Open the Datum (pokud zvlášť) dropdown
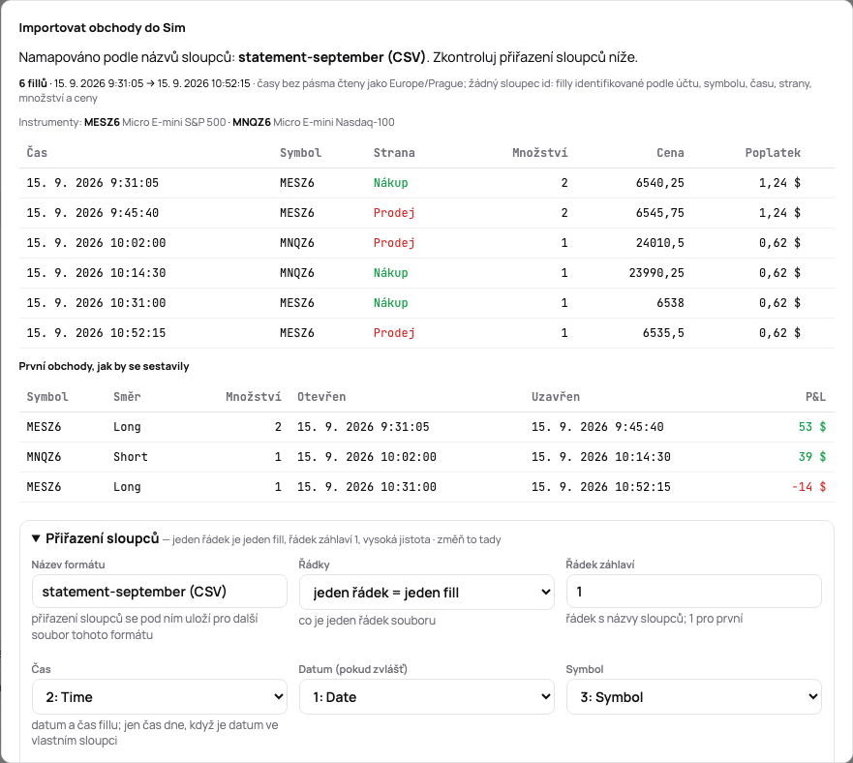 [426, 696]
